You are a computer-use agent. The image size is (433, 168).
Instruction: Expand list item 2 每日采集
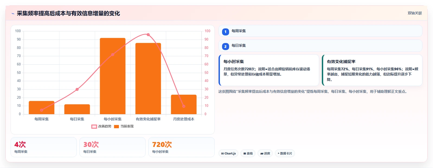coord(320,46)
